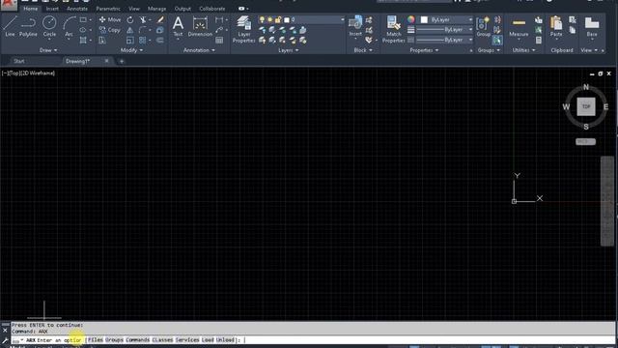Screen dimensions: 618x348
Task: Expand the Annotation panel
Action: 199,50
